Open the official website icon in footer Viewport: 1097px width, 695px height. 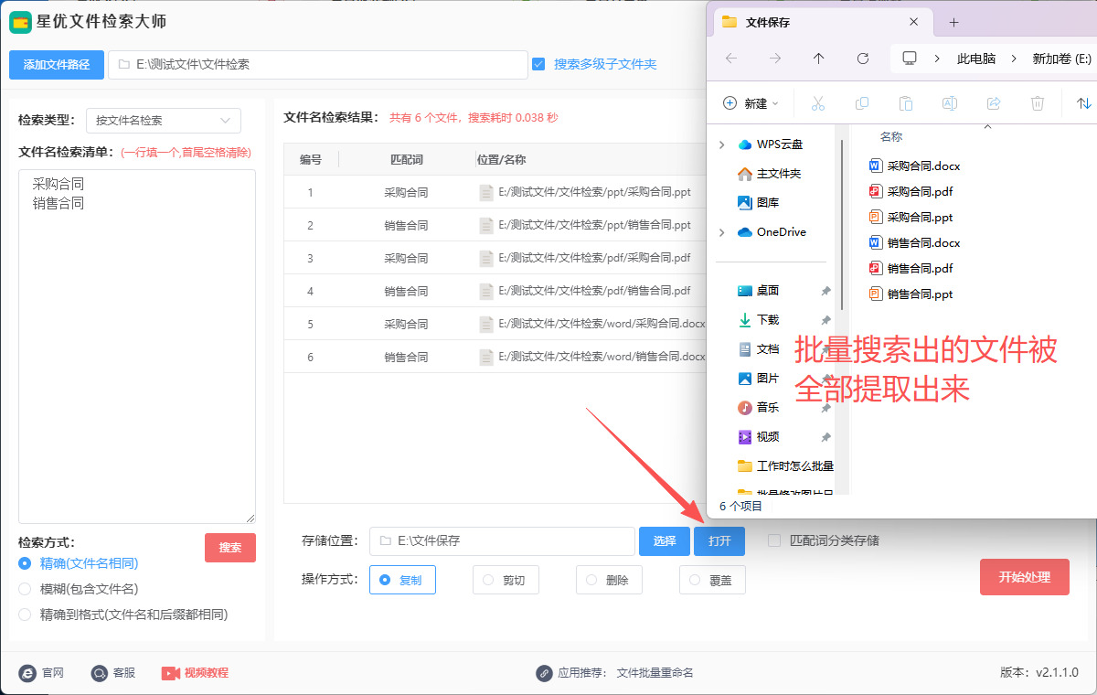27,673
